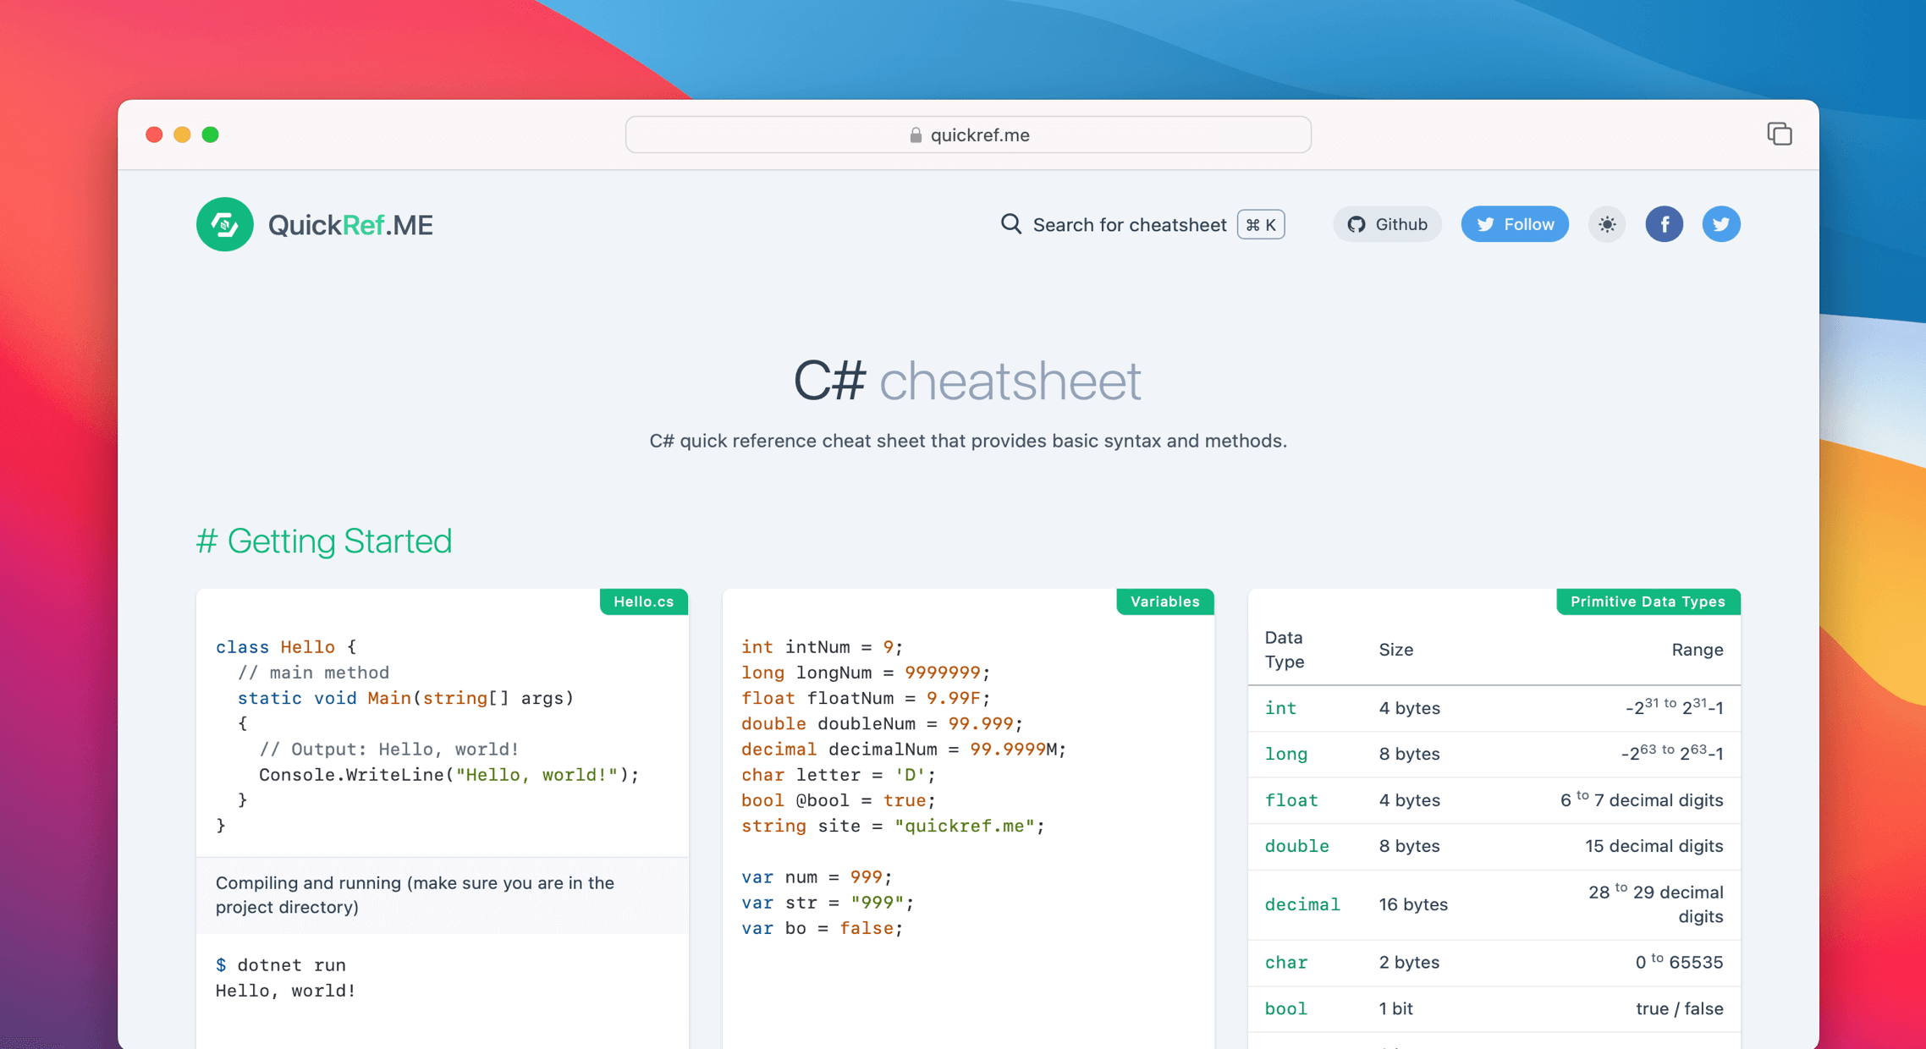Click the Github menu item
Viewport: 1926px width, 1049px height.
point(1390,223)
